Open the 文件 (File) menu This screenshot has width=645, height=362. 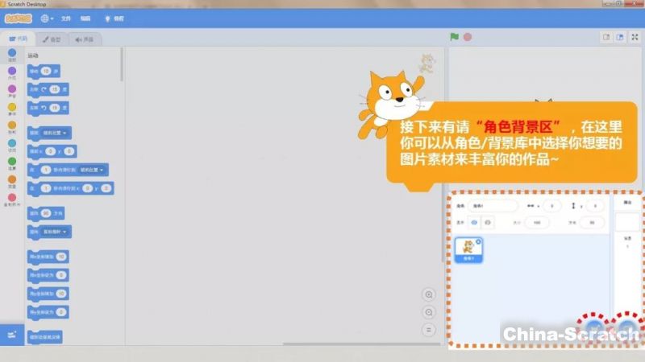coord(66,18)
